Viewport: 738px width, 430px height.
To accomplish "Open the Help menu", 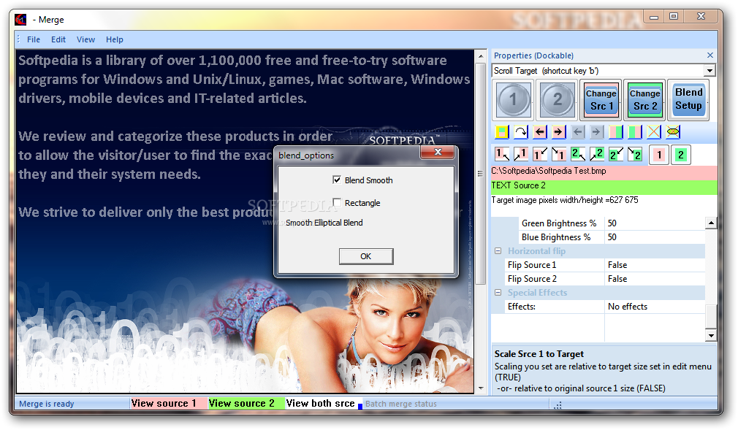I will [115, 39].
